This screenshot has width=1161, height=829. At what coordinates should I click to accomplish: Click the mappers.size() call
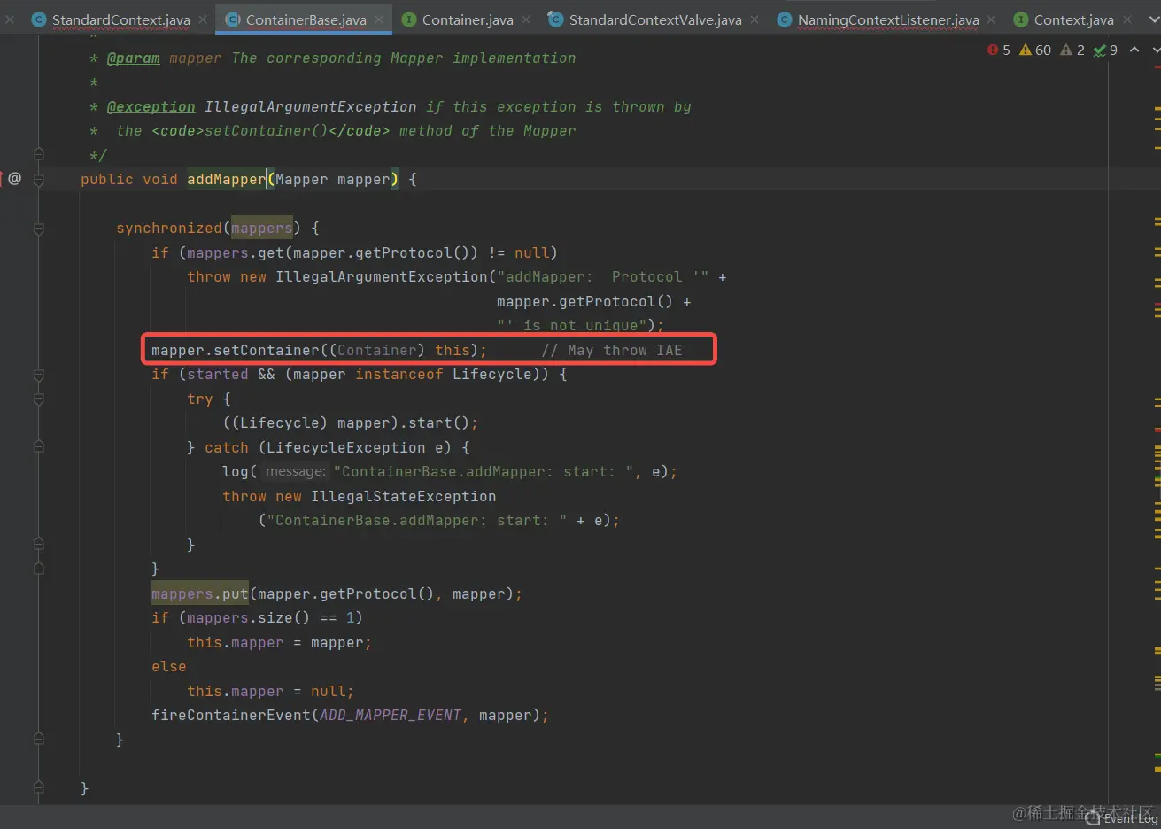249,618
